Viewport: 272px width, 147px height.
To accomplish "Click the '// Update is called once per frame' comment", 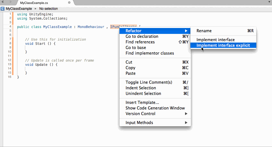I will click(x=59, y=60).
